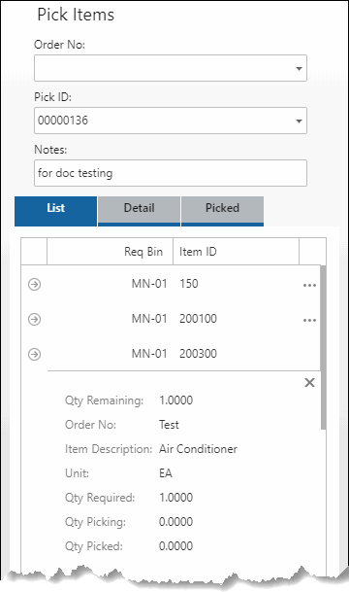Close the expanded item details panel

[x=309, y=382]
